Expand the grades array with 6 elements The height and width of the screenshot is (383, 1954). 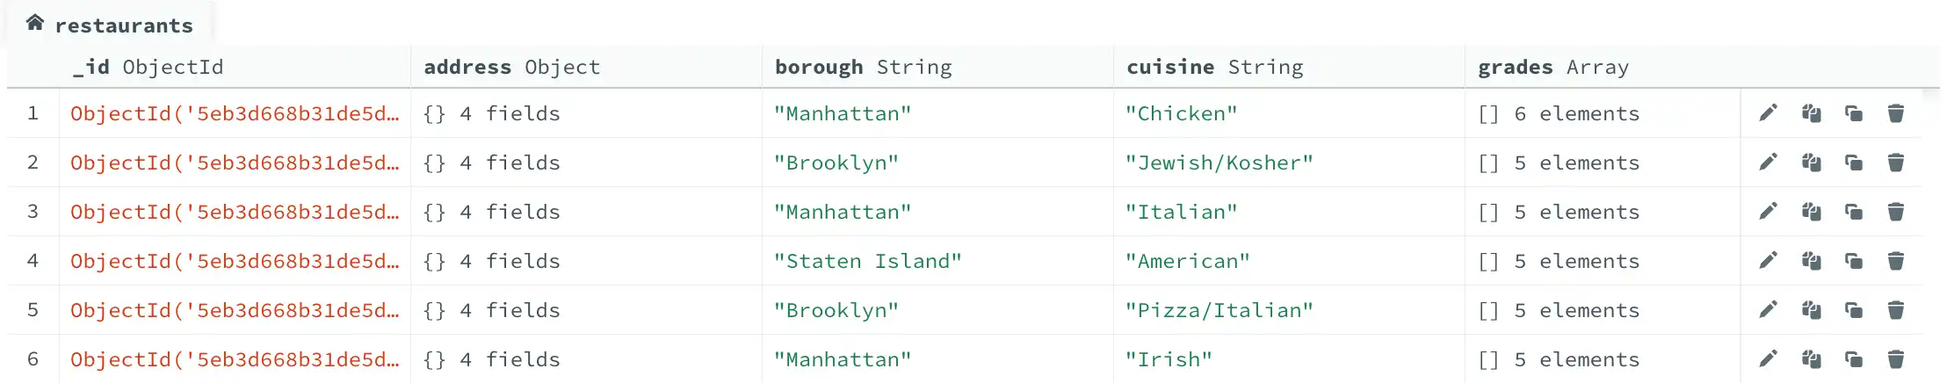coord(1488,114)
